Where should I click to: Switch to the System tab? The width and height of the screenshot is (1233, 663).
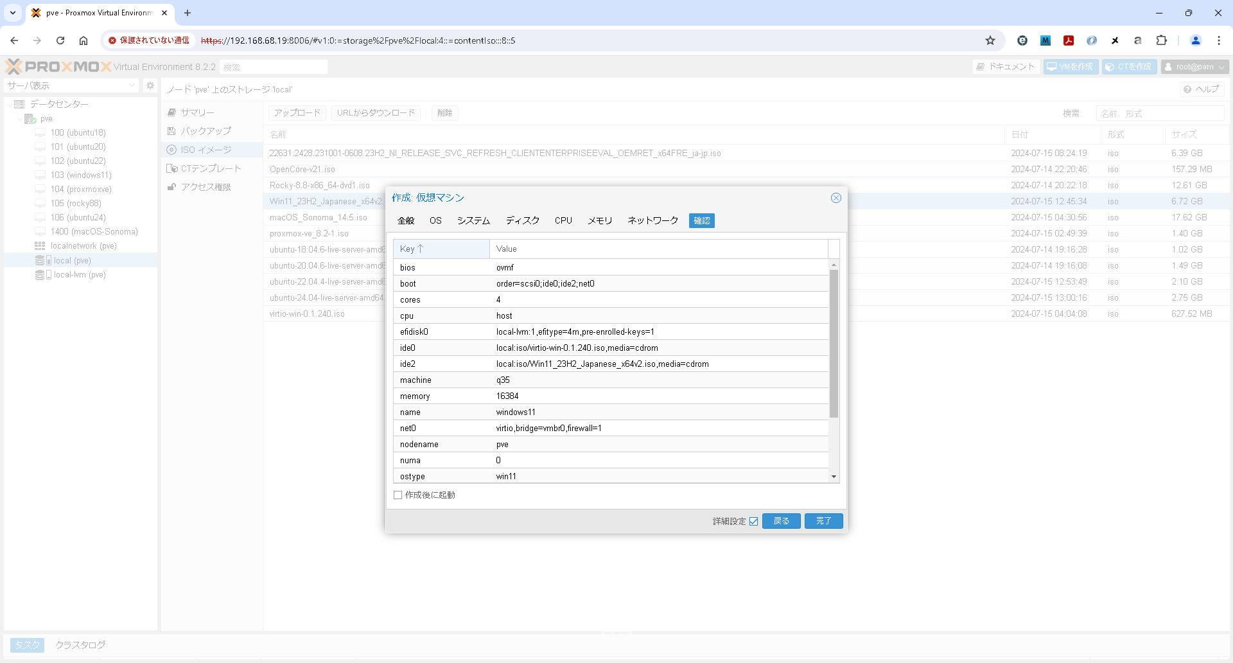point(473,221)
